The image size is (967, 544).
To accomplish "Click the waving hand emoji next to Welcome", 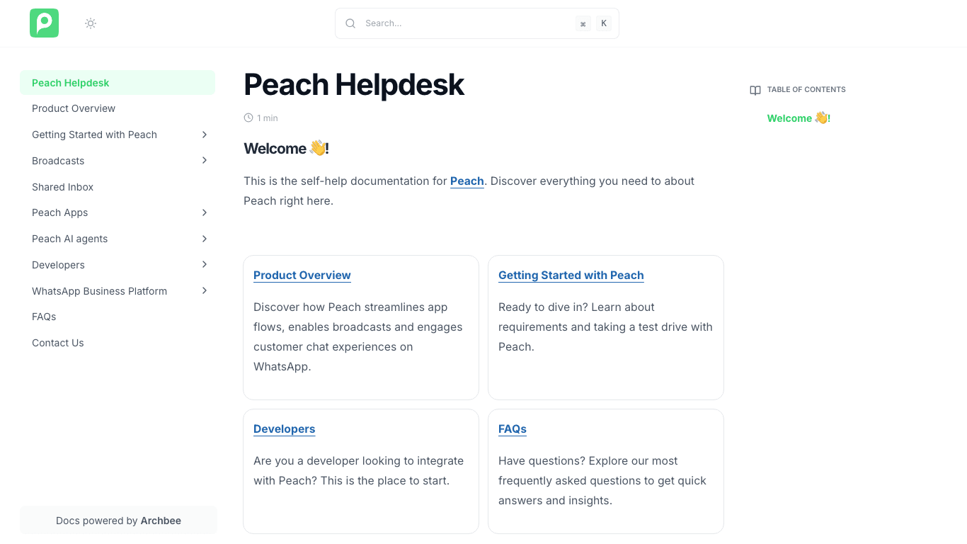I will (317, 147).
